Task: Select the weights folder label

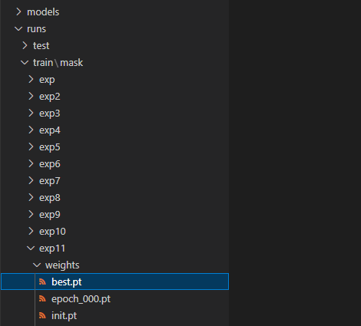Action: (62, 265)
